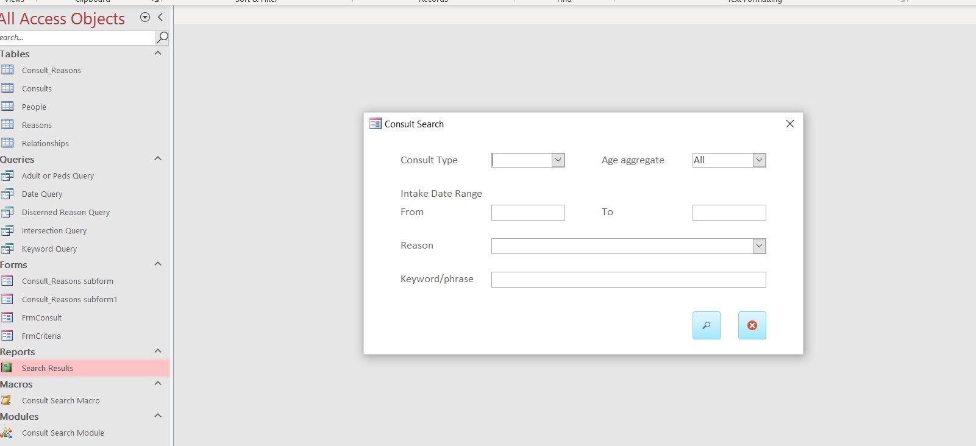The width and height of the screenshot is (976, 446).
Task: Click the Queries group header label
Action: click(x=17, y=160)
